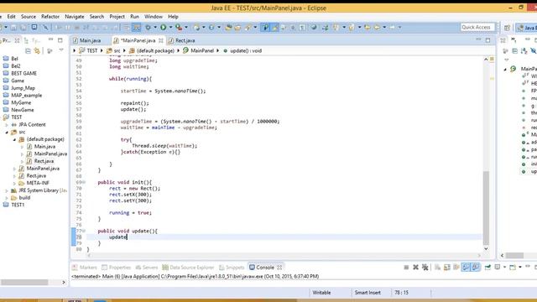Toggle Show Console on Standard Error change
This screenshot has width=537, height=302.
(x=476, y=267)
